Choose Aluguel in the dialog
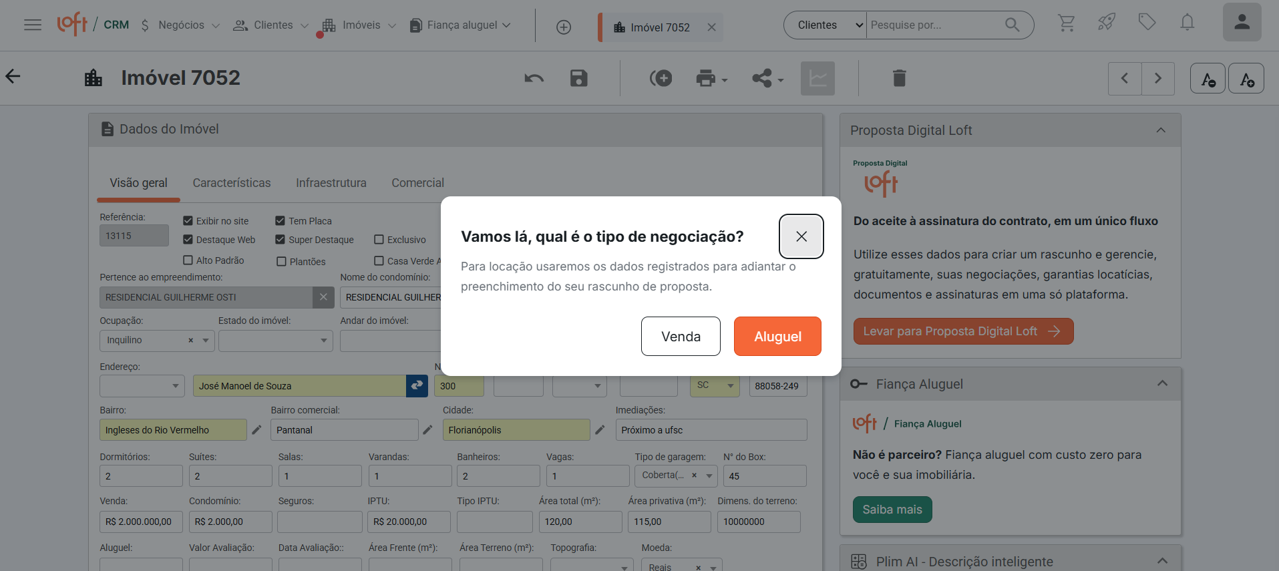Image resolution: width=1279 pixels, height=571 pixels. click(777, 337)
